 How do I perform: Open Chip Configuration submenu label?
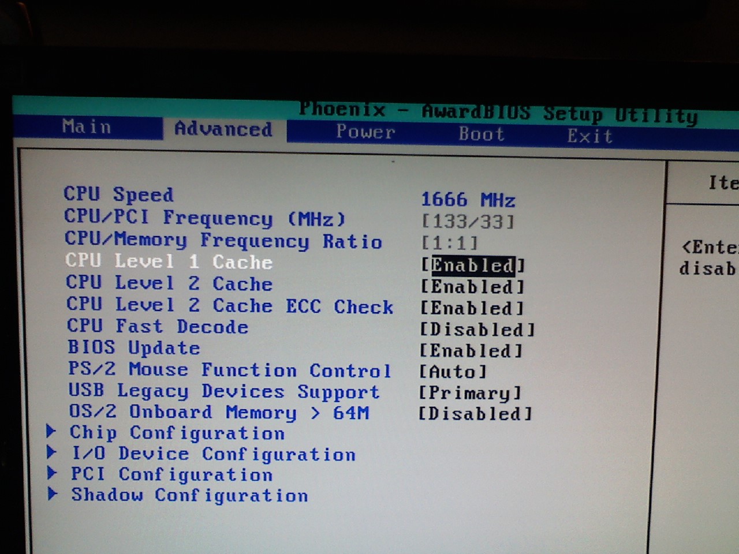[177, 433]
